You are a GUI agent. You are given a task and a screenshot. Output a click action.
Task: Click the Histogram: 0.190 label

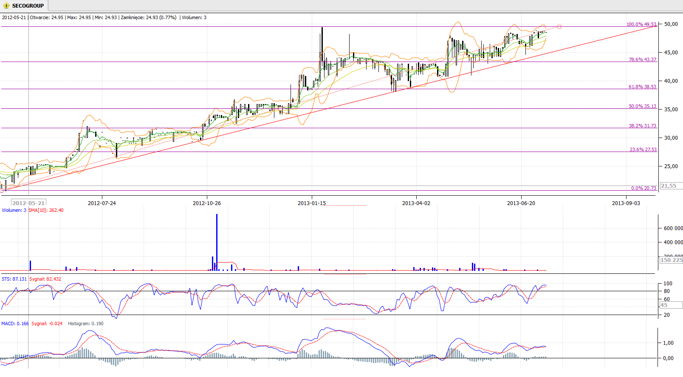pyautogui.click(x=86, y=324)
